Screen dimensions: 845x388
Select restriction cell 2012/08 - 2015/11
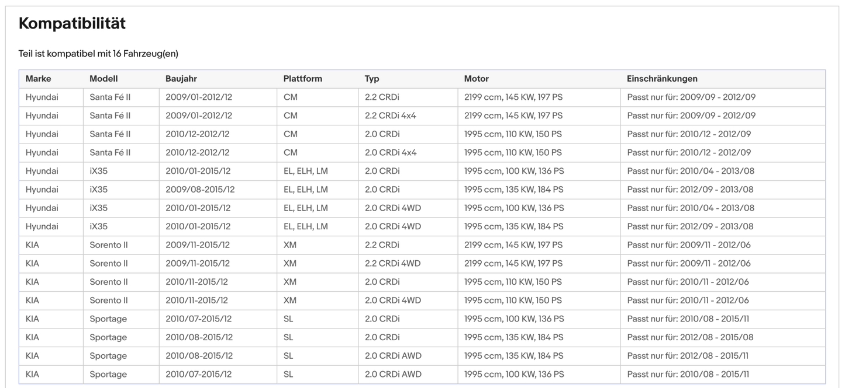pos(688,356)
